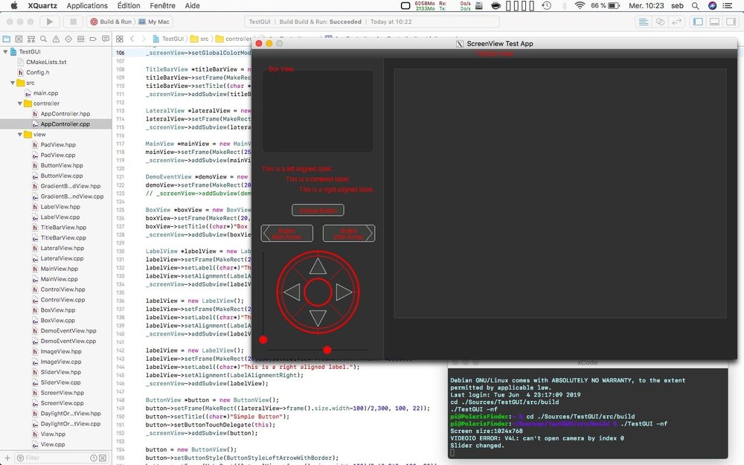
Task: Toggle the bottom debug area panel
Action: [x=713, y=22]
